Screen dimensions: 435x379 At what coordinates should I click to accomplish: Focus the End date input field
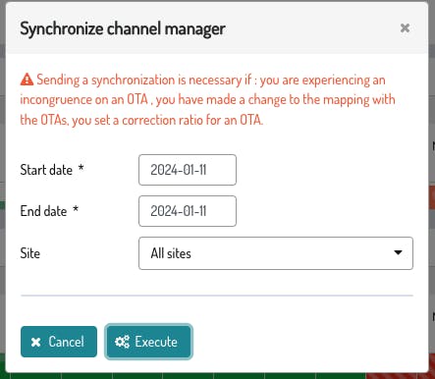188,211
